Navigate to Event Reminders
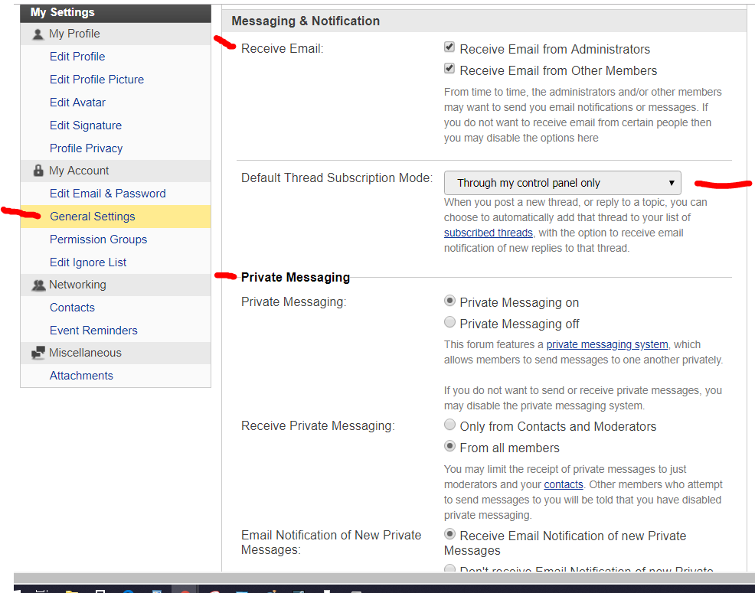Image resolution: width=755 pixels, height=593 pixels. [x=93, y=331]
